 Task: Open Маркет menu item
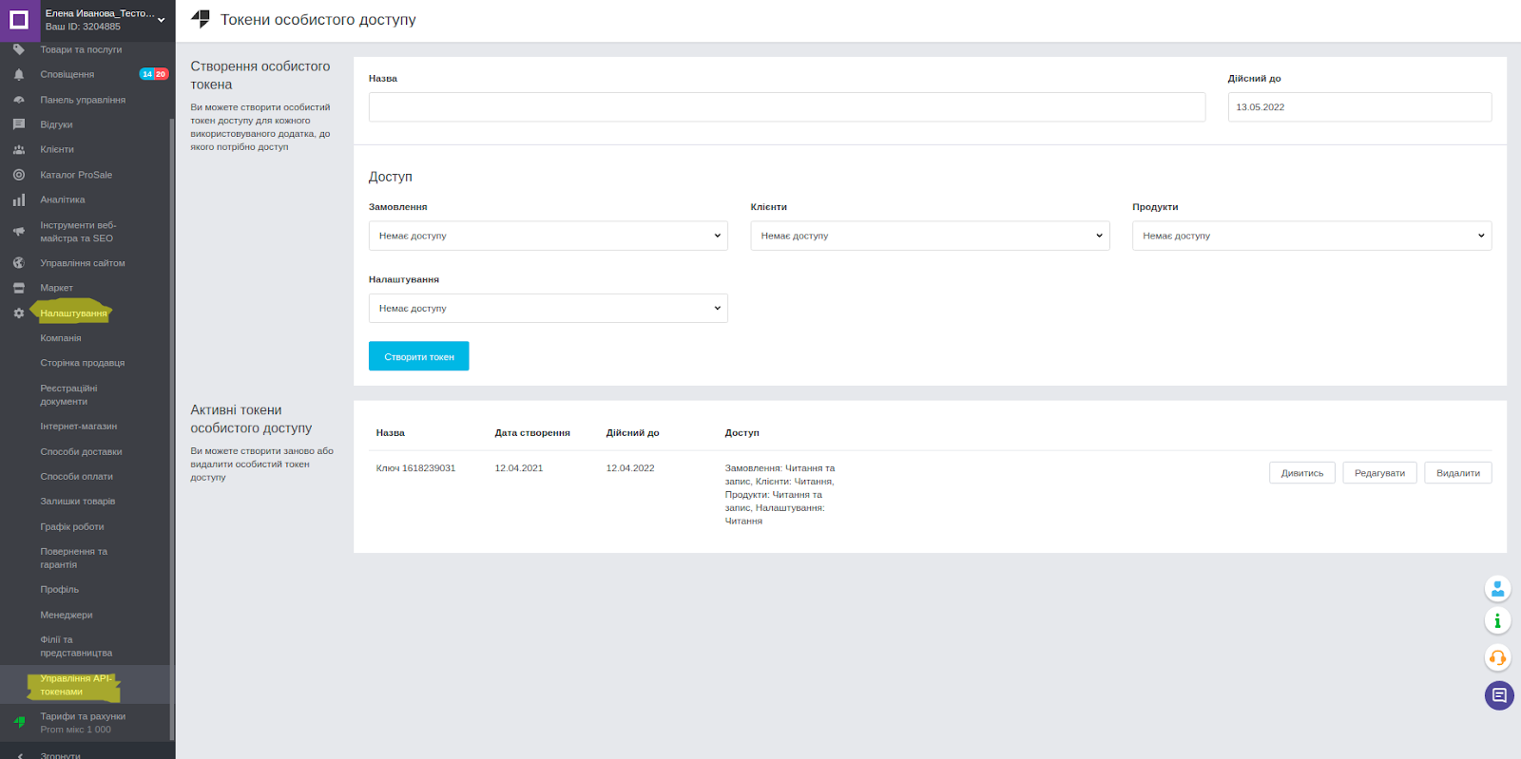(x=56, y=288)
